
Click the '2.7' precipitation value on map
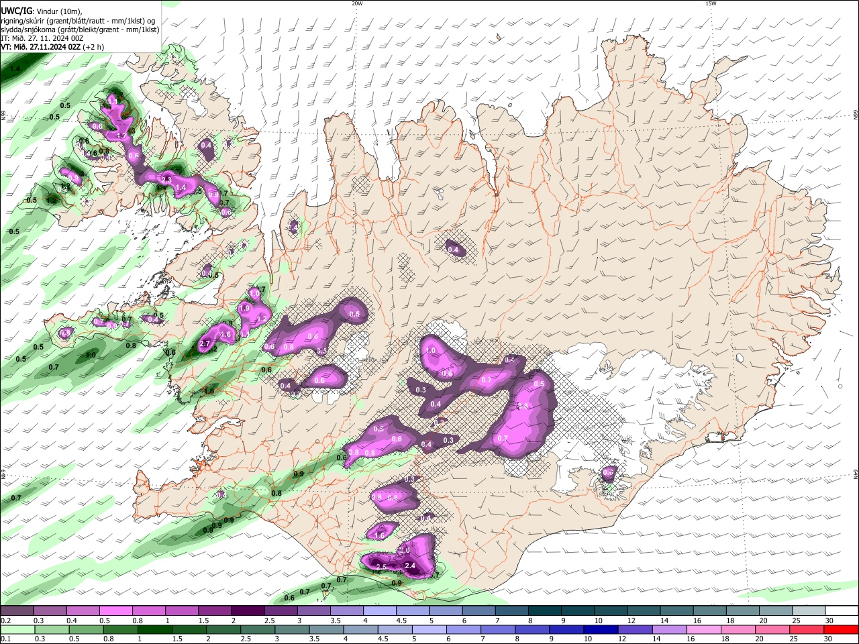point(205,344)
